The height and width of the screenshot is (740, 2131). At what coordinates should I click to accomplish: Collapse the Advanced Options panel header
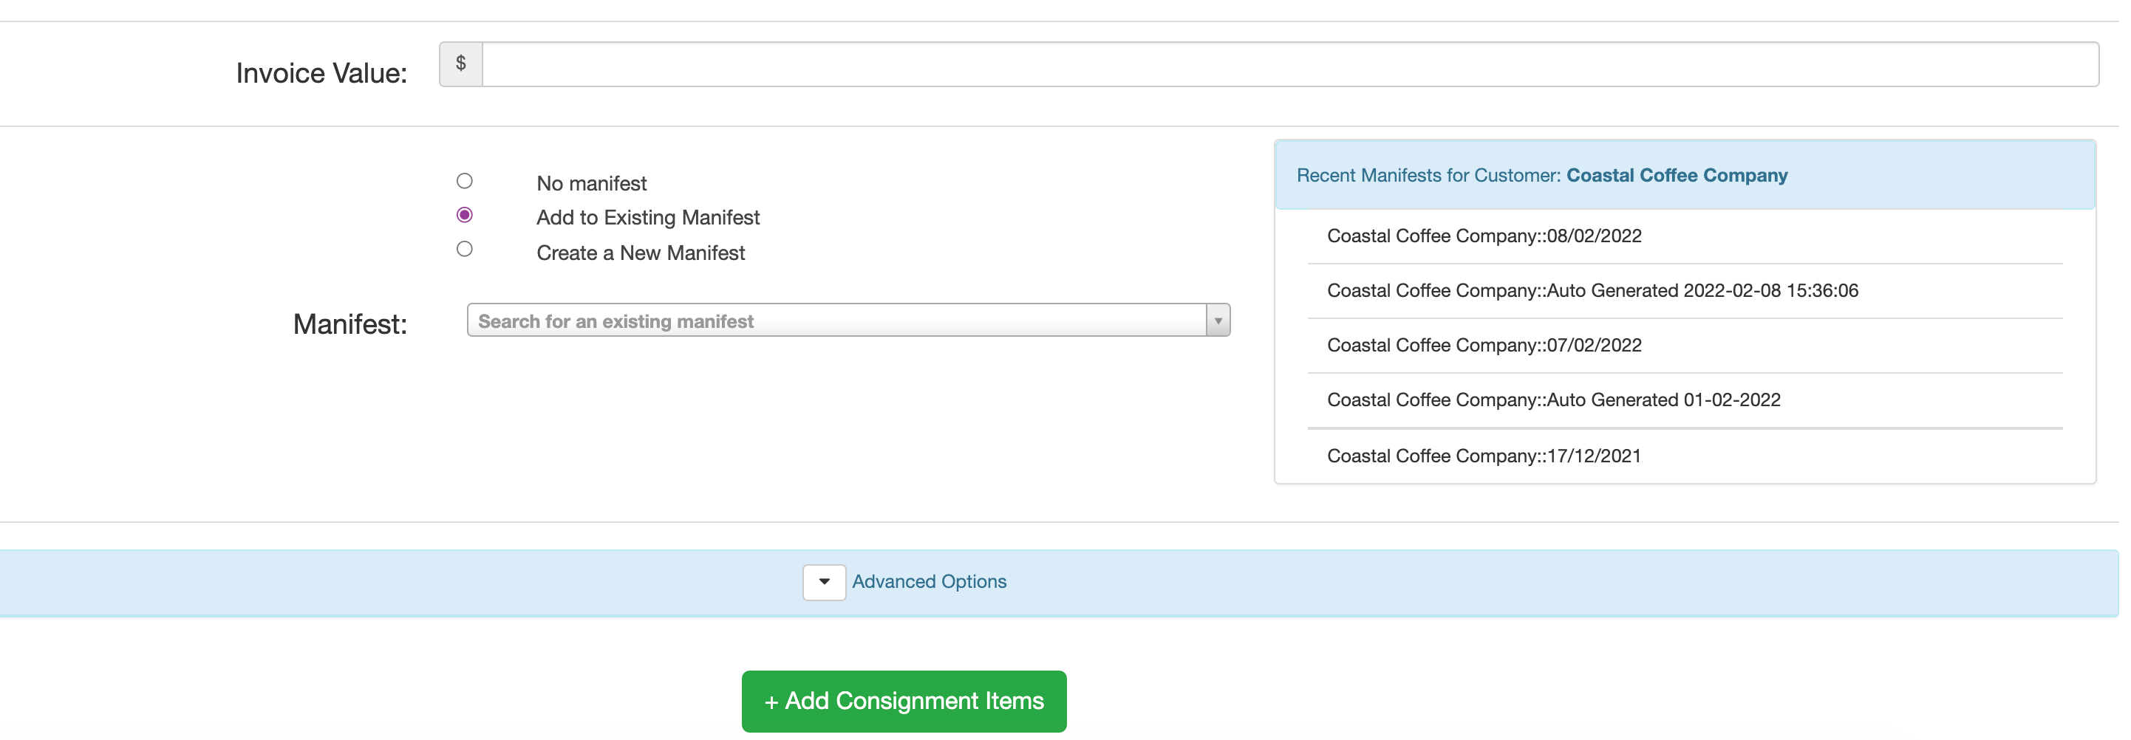[928, 582]
